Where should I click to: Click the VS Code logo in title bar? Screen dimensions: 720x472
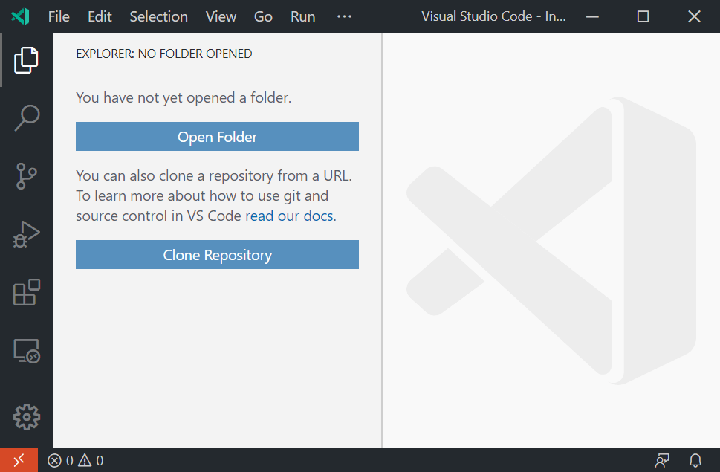[20, 16]
